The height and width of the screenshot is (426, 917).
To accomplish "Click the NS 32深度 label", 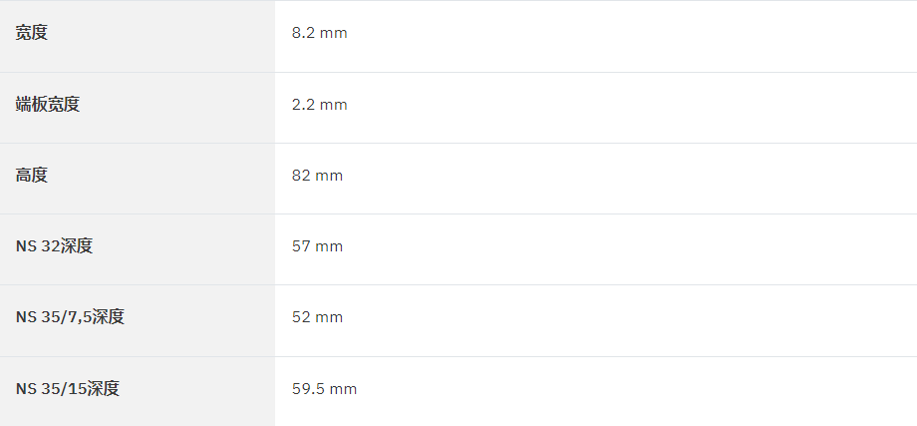I will click(54, 245).
